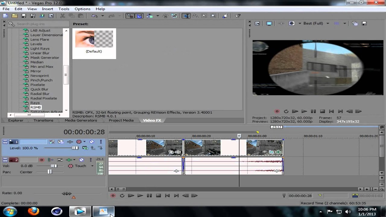Click the Open folder icon in toolbar
The height and width of the screenshot is (217, 386).
[14, 16]
